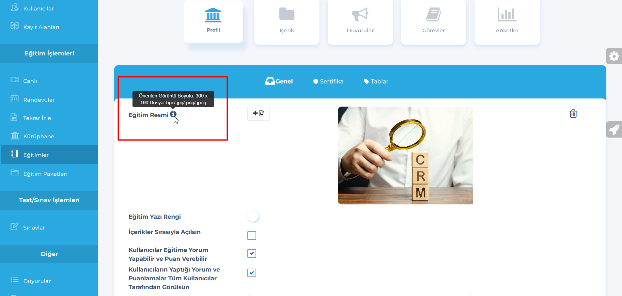
Task: Select the Eğitim İşlemleri section header
Action: [49, 53]
